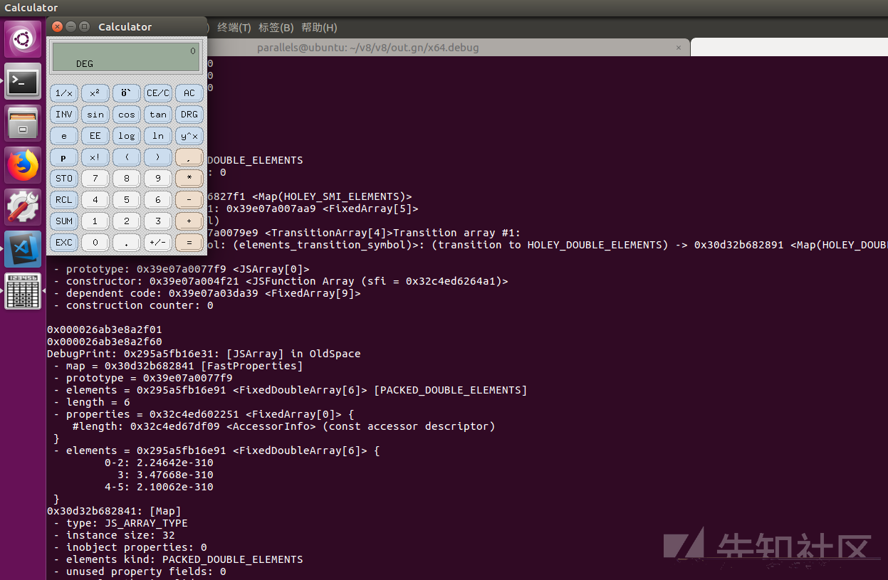Click the ln natural log key
Viewport: 888px width, 580px height.
pyautogui.click(x=158, y=136)
